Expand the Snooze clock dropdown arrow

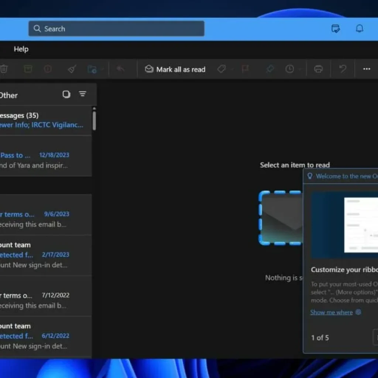click(x=299, y=69)
